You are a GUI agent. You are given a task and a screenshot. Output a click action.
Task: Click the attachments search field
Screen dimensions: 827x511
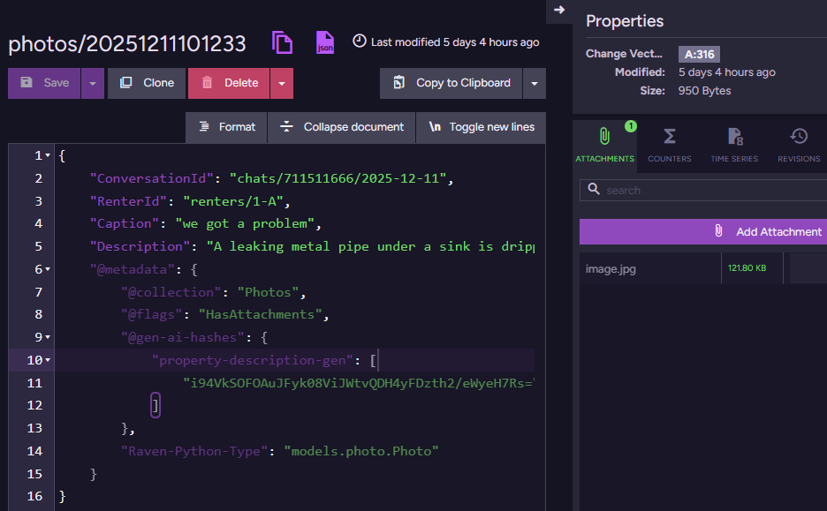(x=707, y=190)
